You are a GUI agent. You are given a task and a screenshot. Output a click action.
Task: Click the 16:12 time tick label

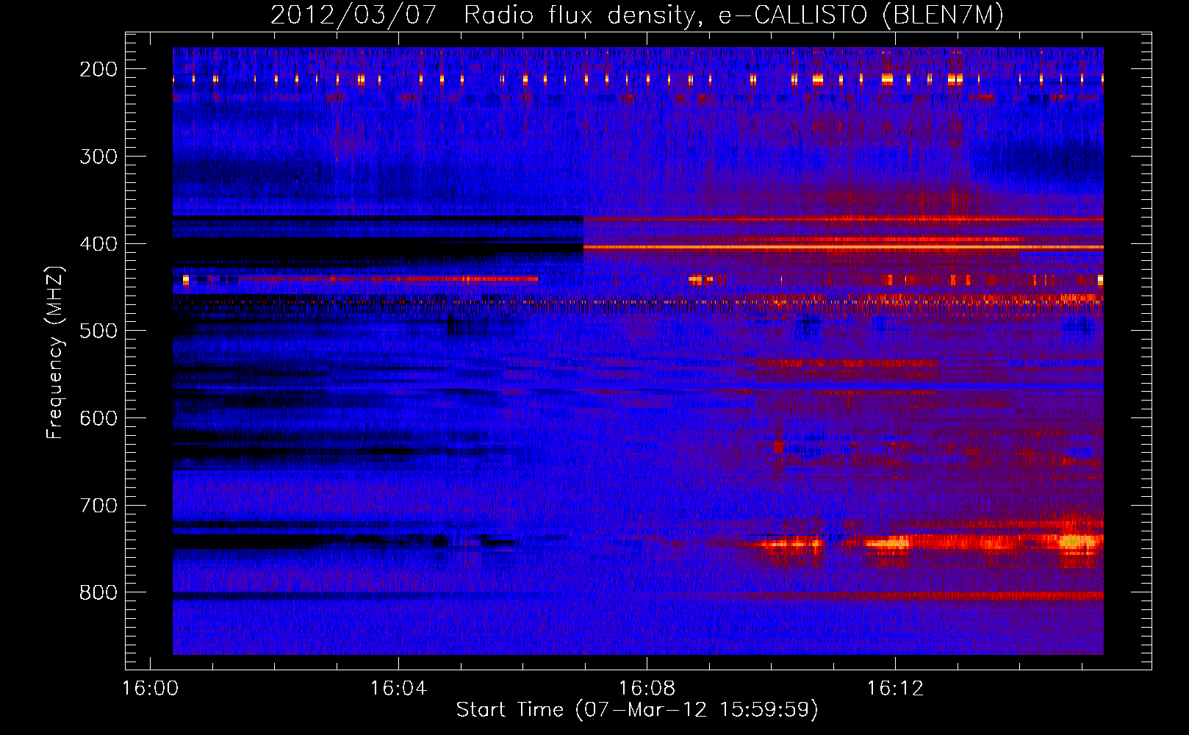(895, 689)
